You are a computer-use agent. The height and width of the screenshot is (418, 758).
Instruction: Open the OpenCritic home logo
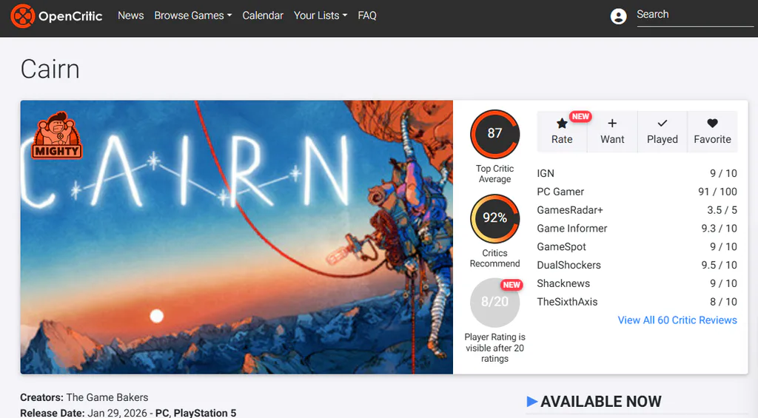(x=56, y=16)
